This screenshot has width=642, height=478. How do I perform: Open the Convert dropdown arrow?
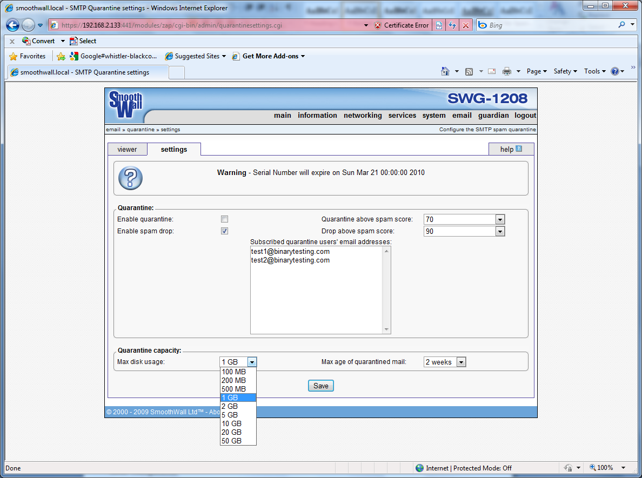coord(63,41)
